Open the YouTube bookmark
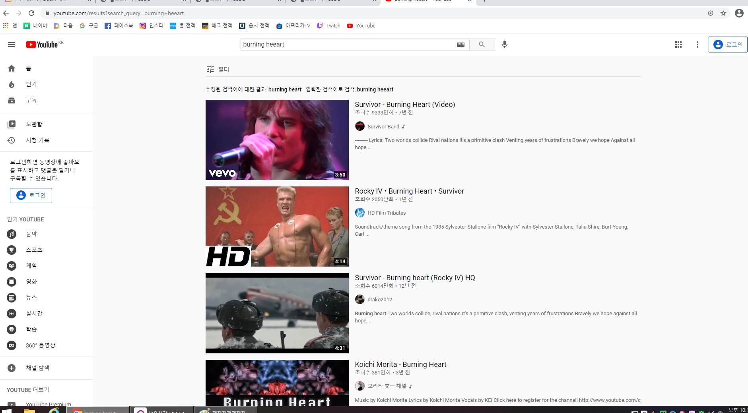Image resolution: width=748 pixels, height=413 pixels. (x=361, y=26)
